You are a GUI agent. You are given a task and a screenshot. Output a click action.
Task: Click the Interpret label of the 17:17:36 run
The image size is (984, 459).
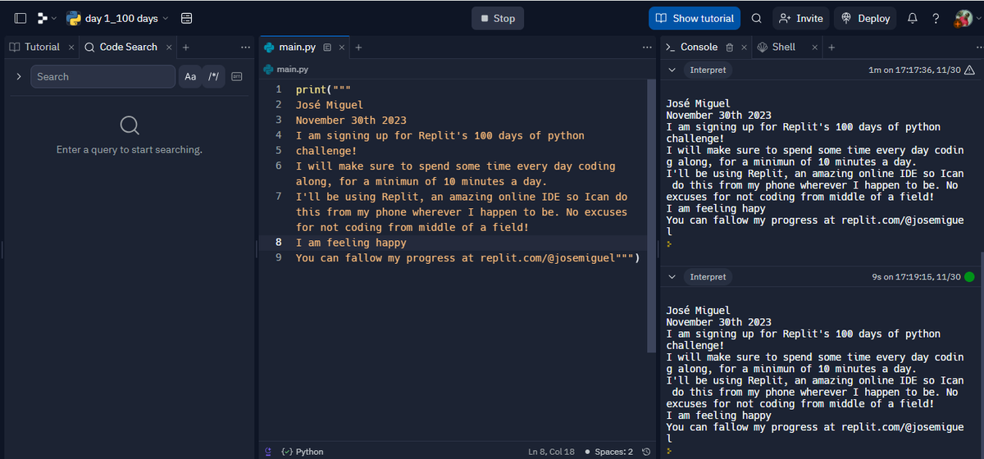pos(708,70)
